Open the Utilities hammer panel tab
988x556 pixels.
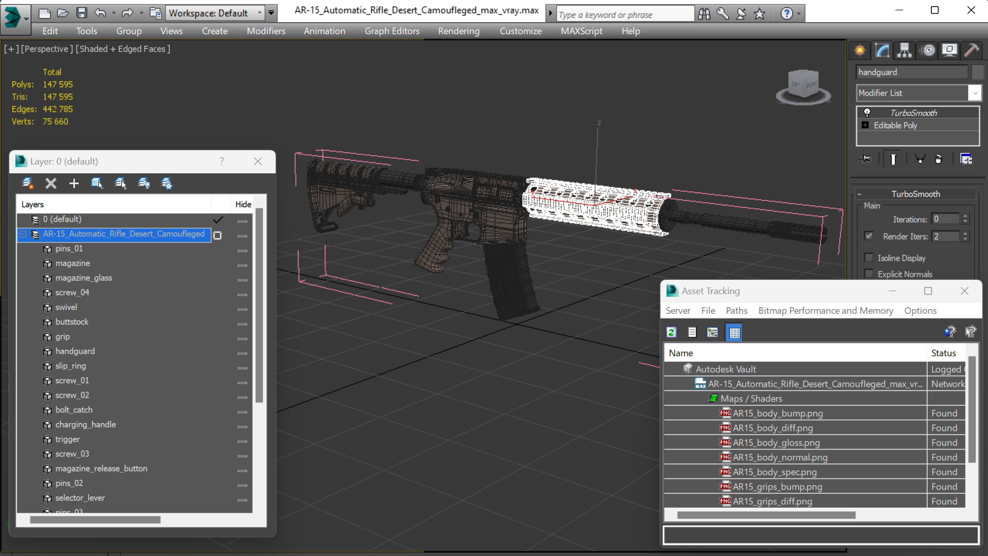pyautogui.click(x=972, y=50)
